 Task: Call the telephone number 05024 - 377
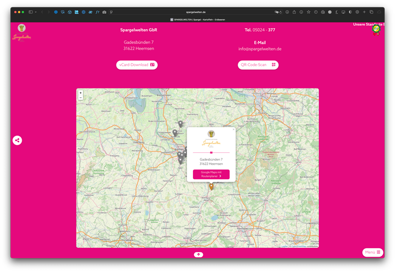pyautogui.click(x=260, y=30)
